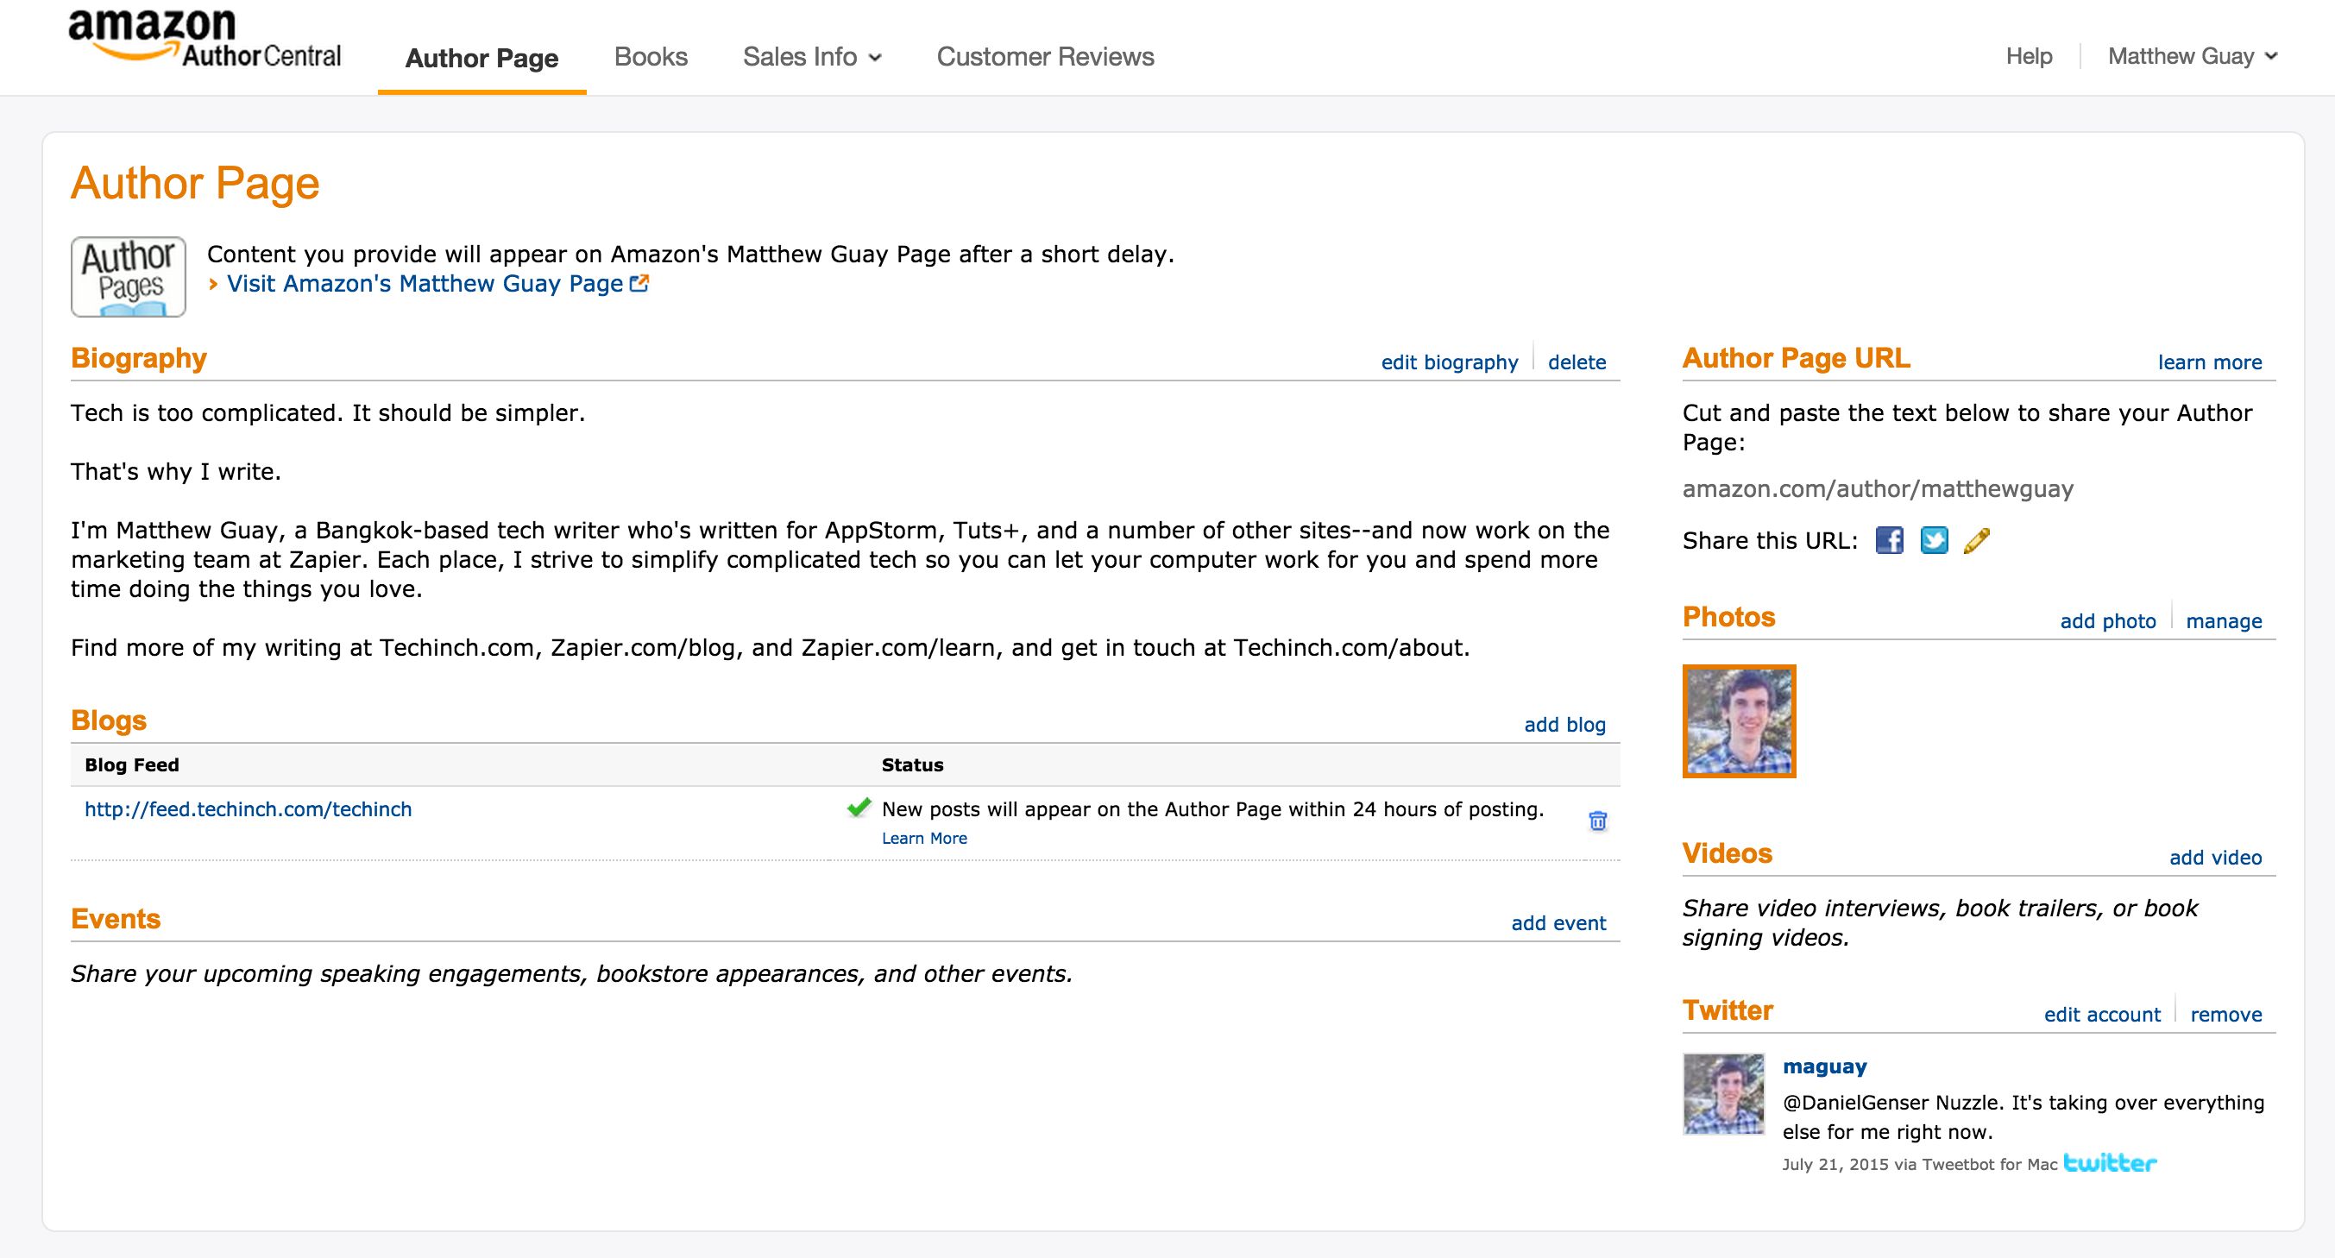
Task: Open the maguay Twitter profile link
Action: [1824, 1066]
